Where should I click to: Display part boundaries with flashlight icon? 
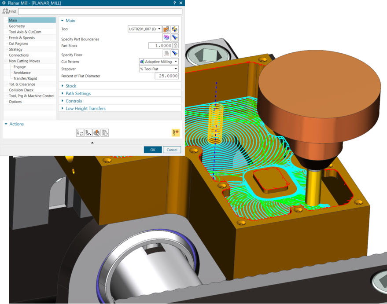coord(174,38)
